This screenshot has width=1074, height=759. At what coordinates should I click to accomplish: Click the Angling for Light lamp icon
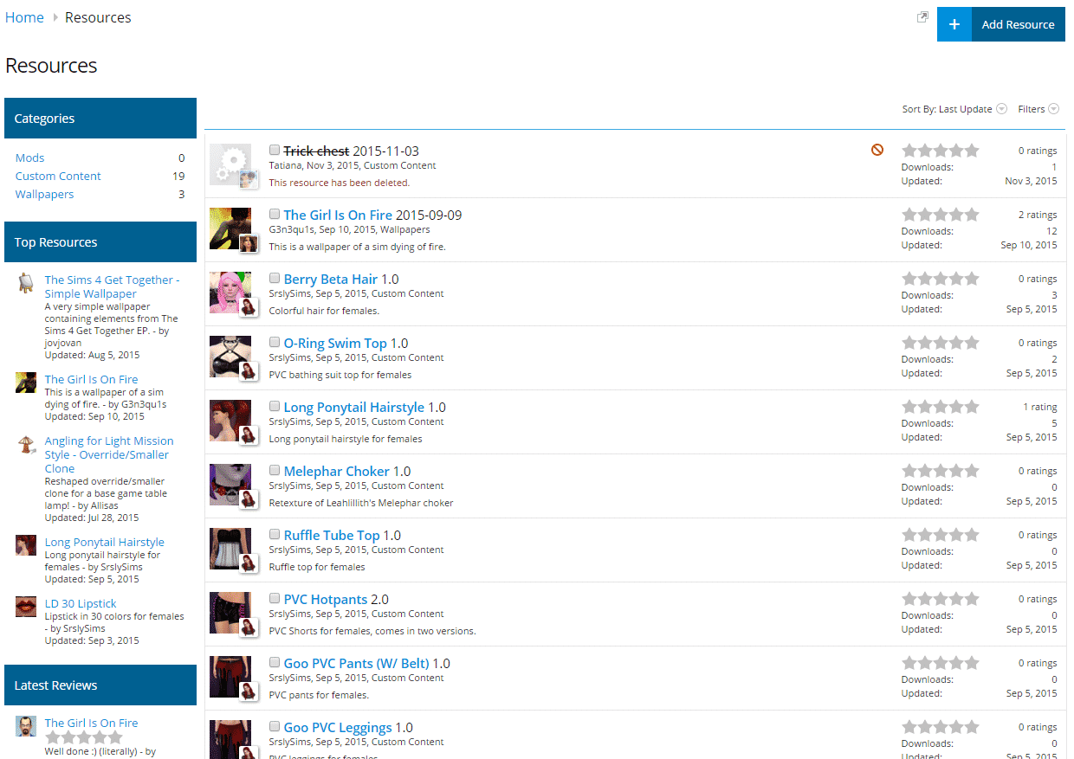click(26, 445)
